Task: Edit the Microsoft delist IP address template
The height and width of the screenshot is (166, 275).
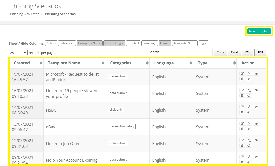Action: [x=242, y=74]
